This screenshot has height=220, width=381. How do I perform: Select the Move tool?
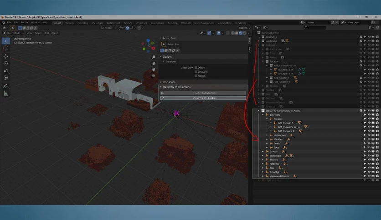tap(6, 56)
